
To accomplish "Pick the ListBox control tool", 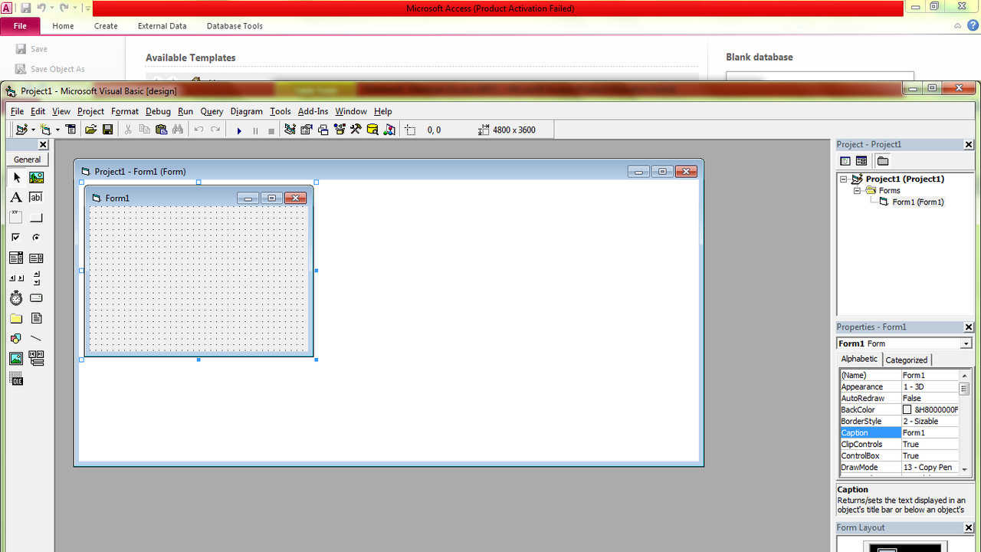I will [x=36, y=258].
